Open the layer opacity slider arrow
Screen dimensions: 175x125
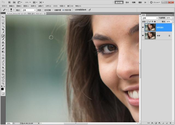pos(173,18)
